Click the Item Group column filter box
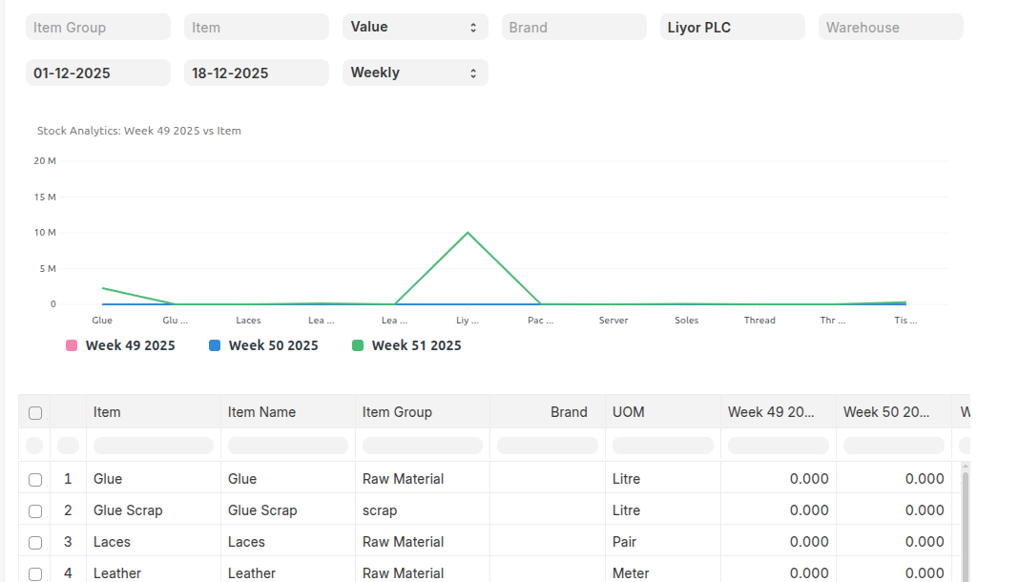 [x=422, y=446]
